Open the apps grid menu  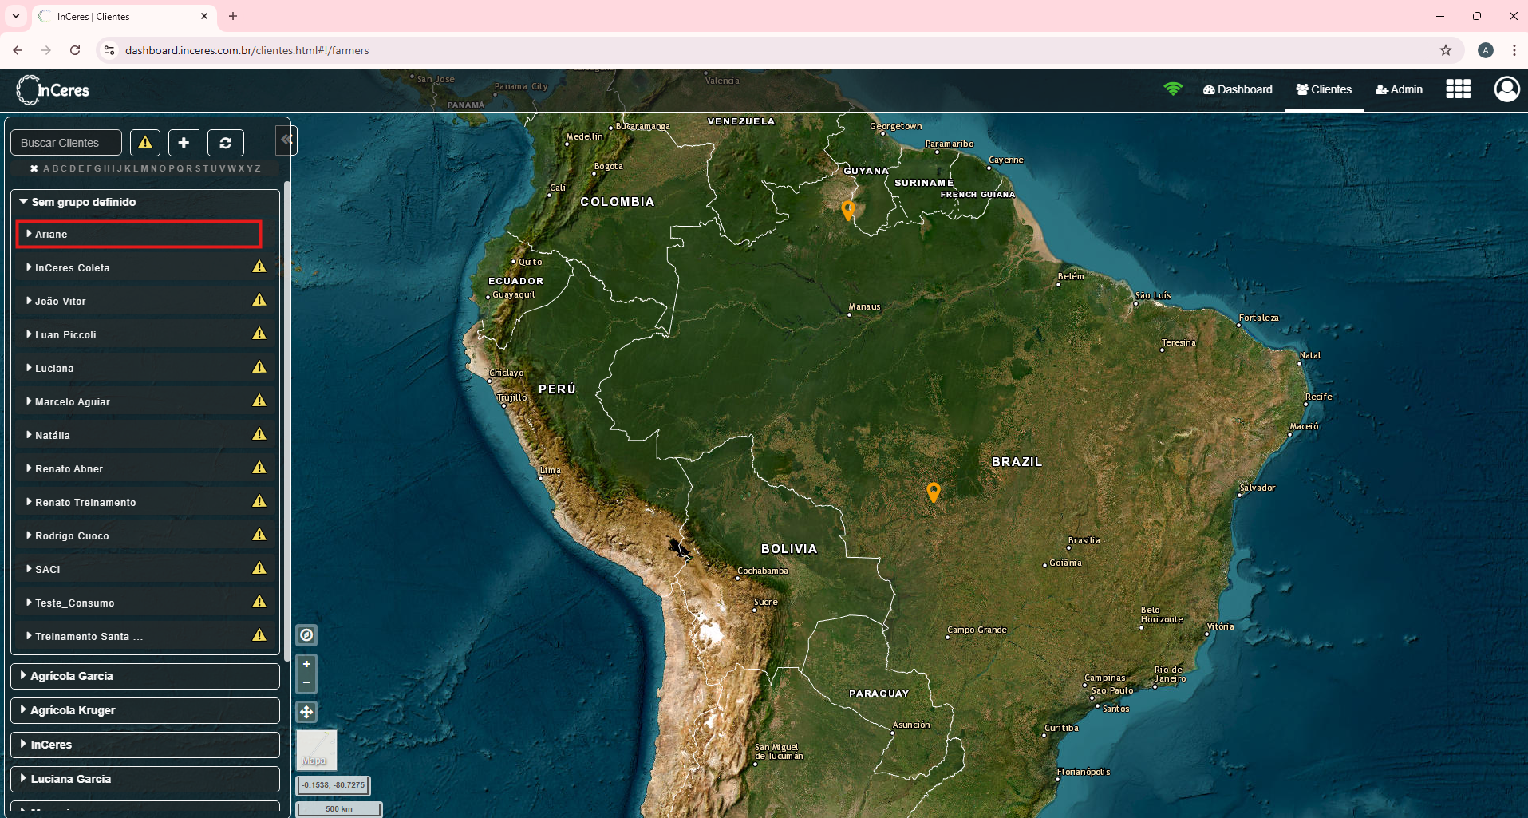(x=1458, y=89)
